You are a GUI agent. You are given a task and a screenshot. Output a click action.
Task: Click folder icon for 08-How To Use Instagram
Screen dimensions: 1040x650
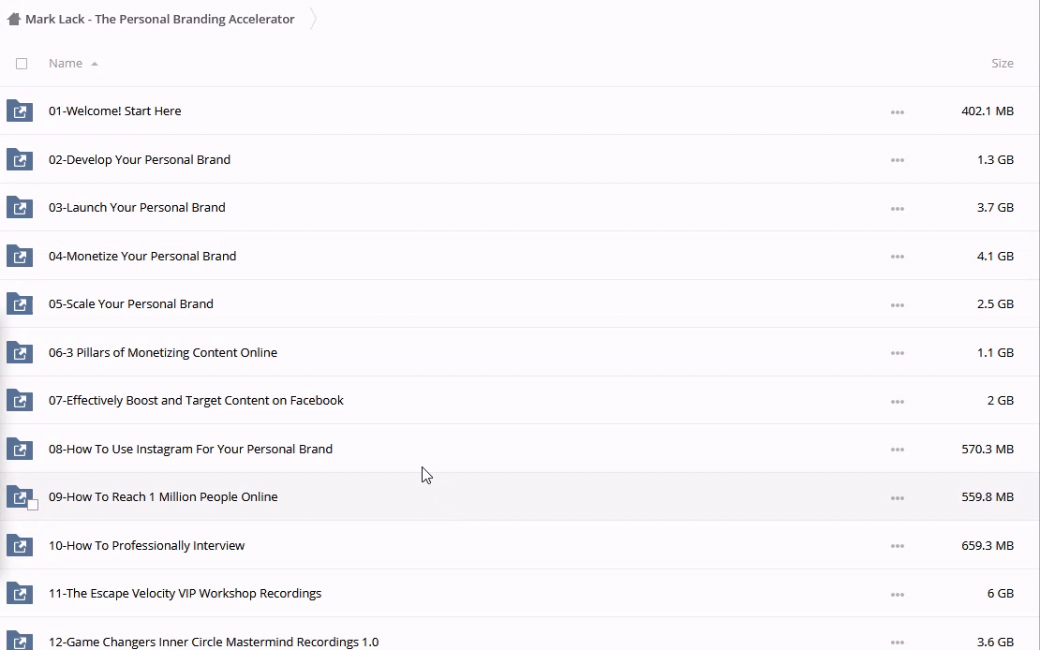[20, 450]
